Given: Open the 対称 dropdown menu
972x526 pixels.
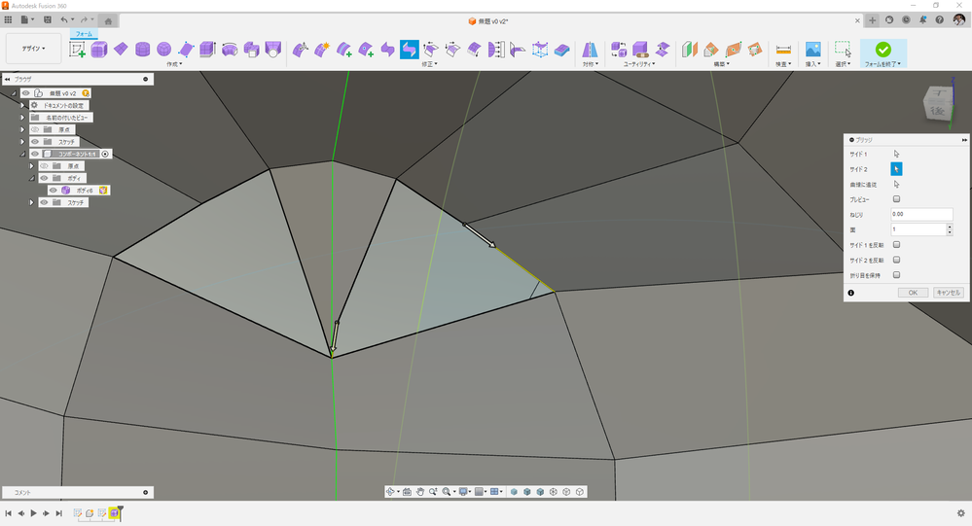Looking at the screenshot, I should pyautogui.click(x=590, y=64).
